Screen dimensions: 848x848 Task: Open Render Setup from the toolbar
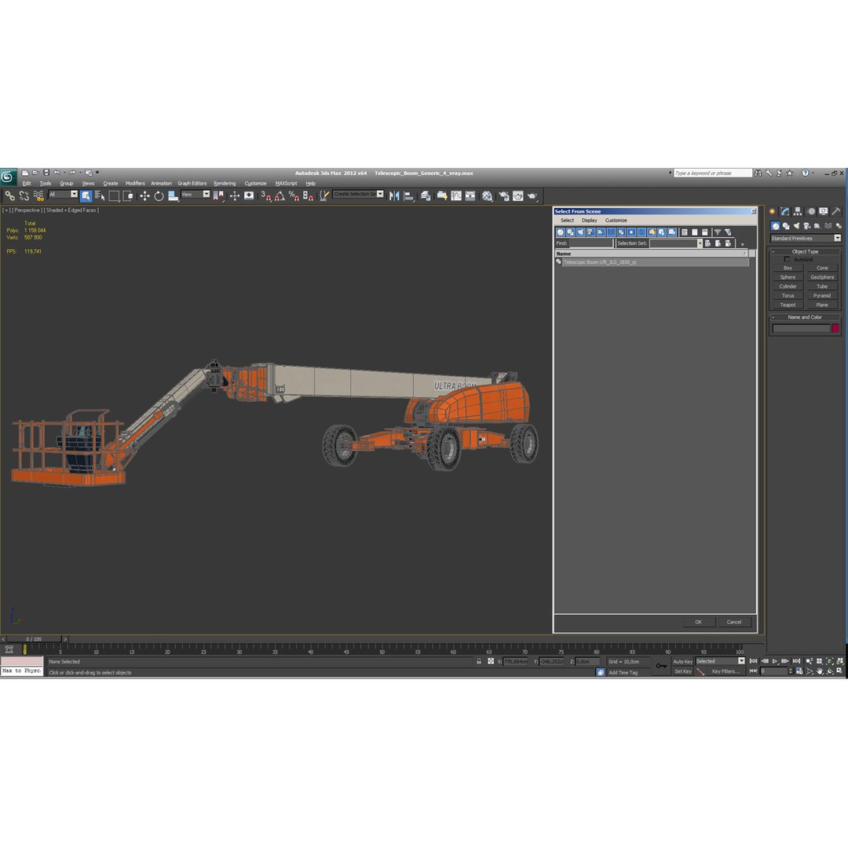click(504, 196)
